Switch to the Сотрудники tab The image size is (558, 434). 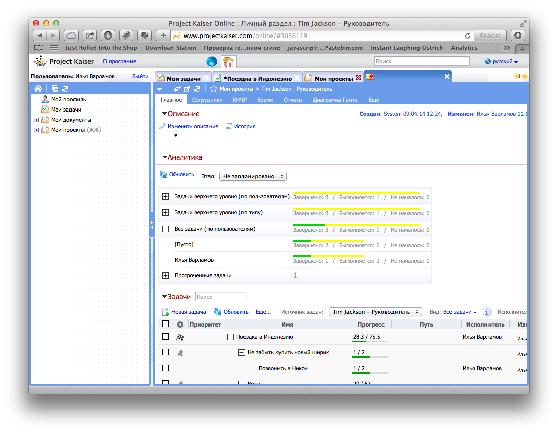point(207,100)
